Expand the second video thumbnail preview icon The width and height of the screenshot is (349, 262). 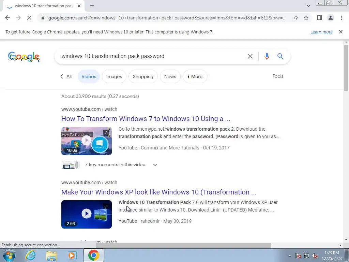coord(106,206)
